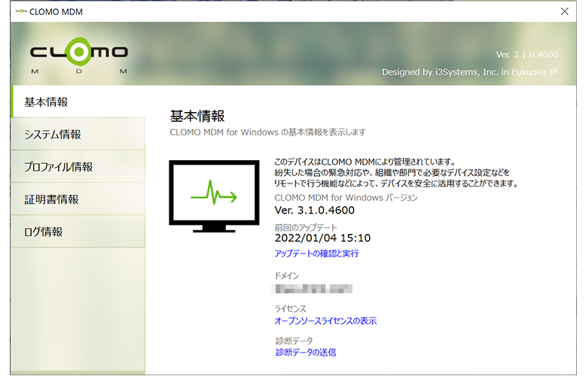
Task: Click the small CLOMO title bar icon
Action: pyautogui.click(x=21, y=11)
